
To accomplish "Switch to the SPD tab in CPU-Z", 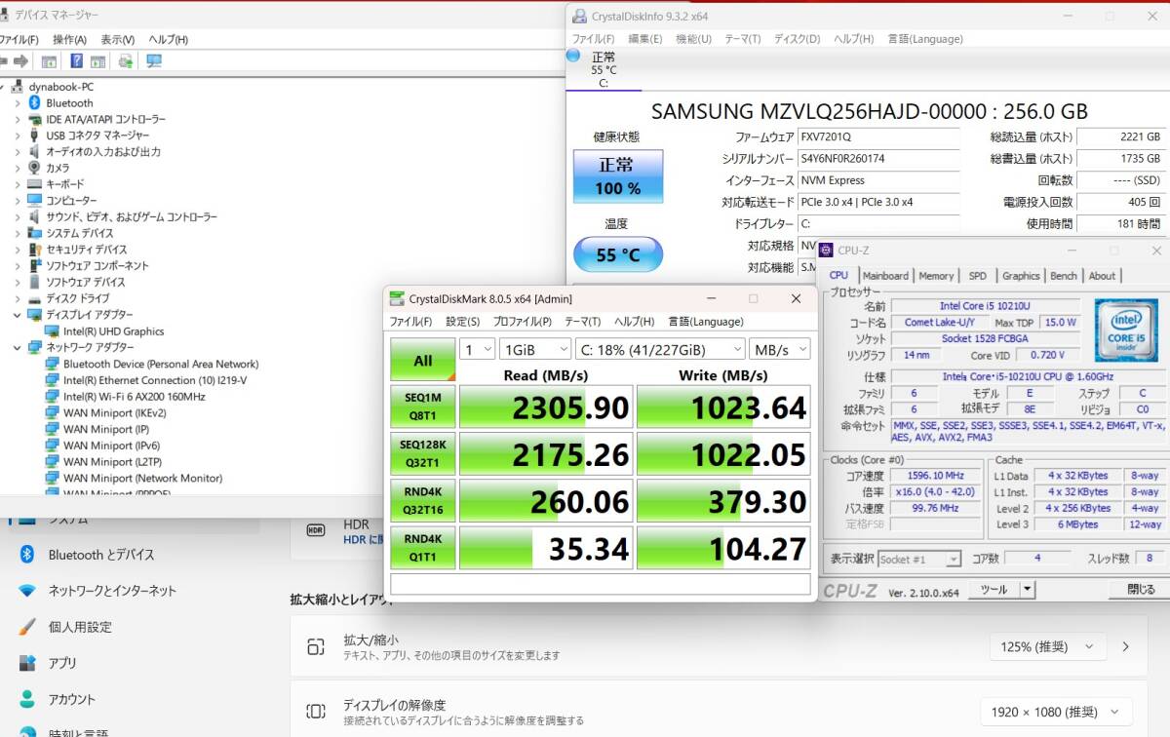I will (977, 276).
